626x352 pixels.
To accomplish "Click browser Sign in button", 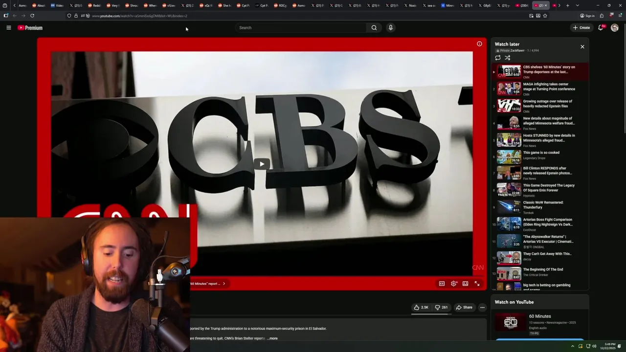I will [x=587, y=16].
